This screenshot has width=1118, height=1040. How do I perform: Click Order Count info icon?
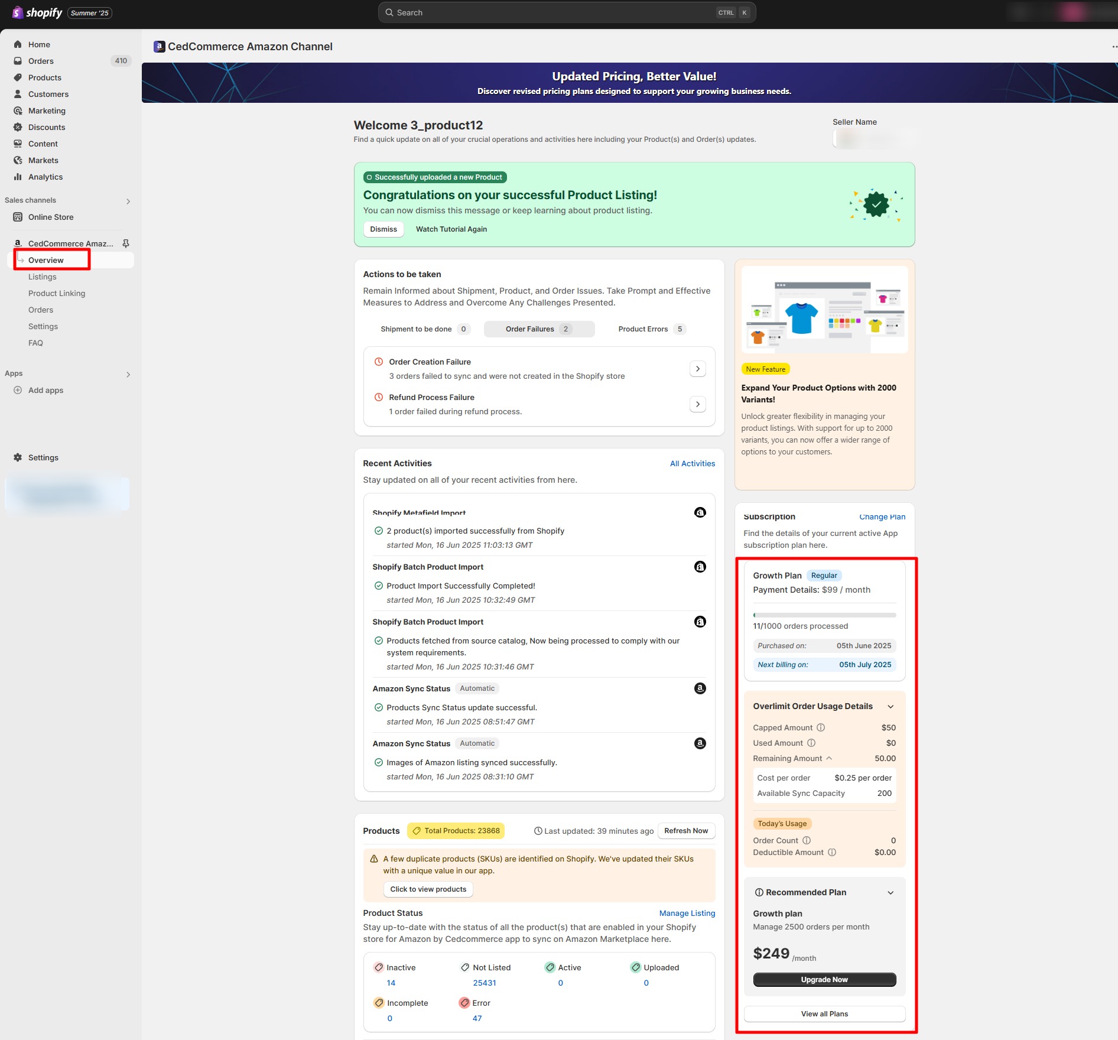[807, 840]
